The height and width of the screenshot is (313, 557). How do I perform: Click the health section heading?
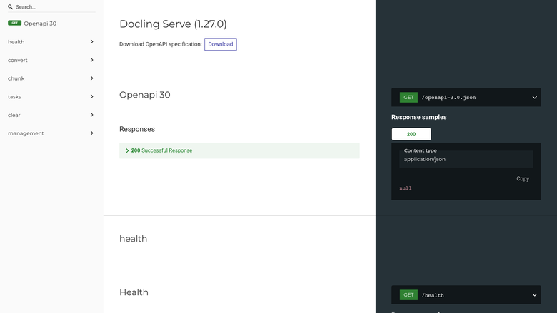[134, 239]
